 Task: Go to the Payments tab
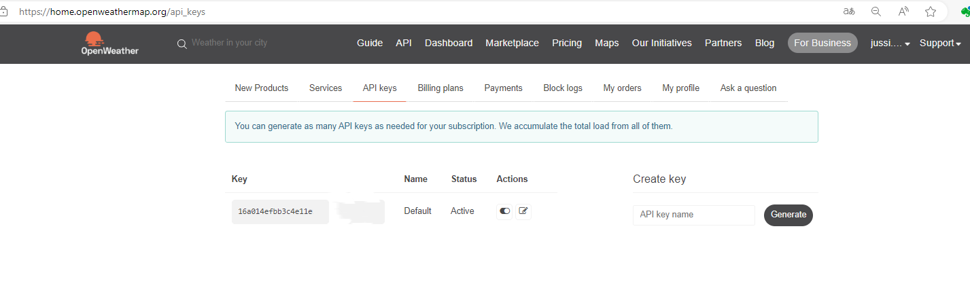pos(503,88)
